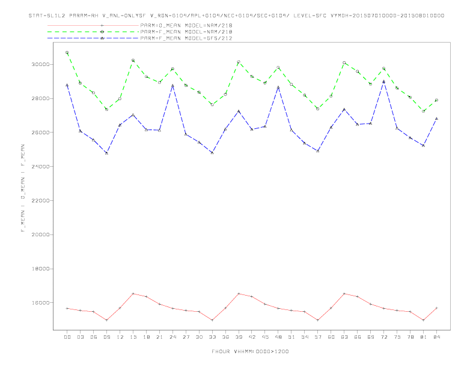Click the x-axis tick label 30

click(x=199, y=337)
